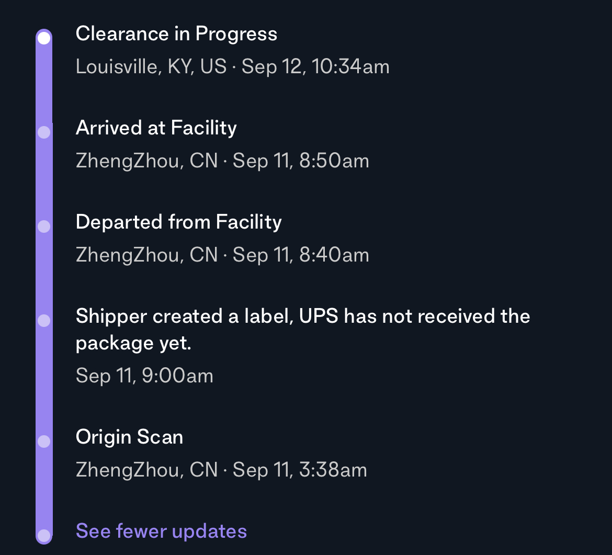
Task: Select the Clearance in Progress status title
Action: pos(176,34)
